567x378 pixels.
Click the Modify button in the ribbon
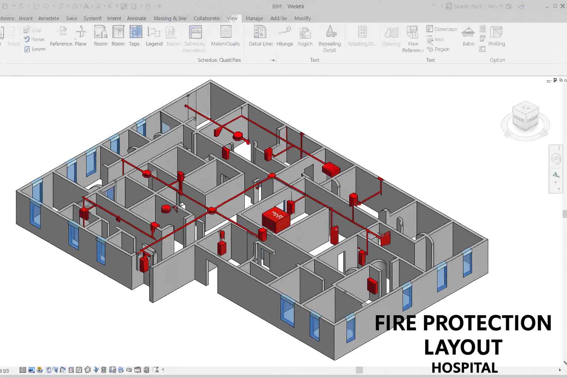(303, 18)
